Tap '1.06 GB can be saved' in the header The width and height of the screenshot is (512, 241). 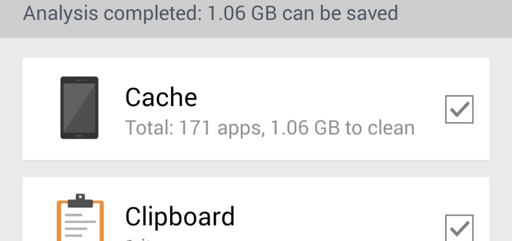pyautogui.click(x=303, y=14)
